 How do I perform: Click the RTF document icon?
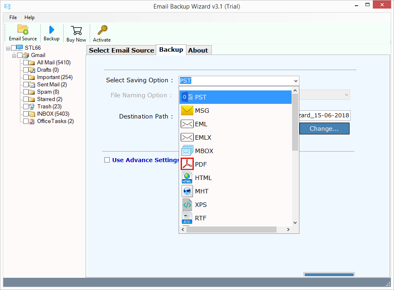[x=187, y=218]
